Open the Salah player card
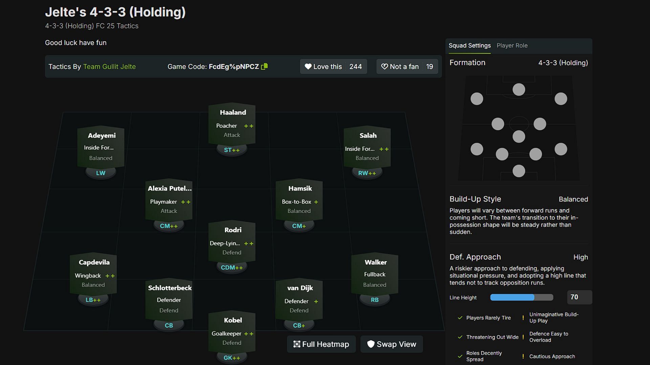This screenshot has width=650, height=365. [367, 147]
